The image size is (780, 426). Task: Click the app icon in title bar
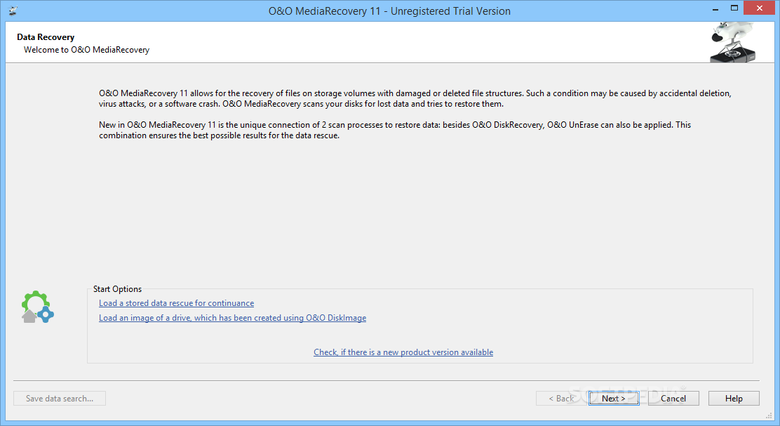[x=13, y=11]
